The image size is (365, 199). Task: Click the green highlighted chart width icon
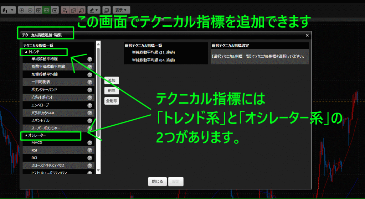pos(46,10)
